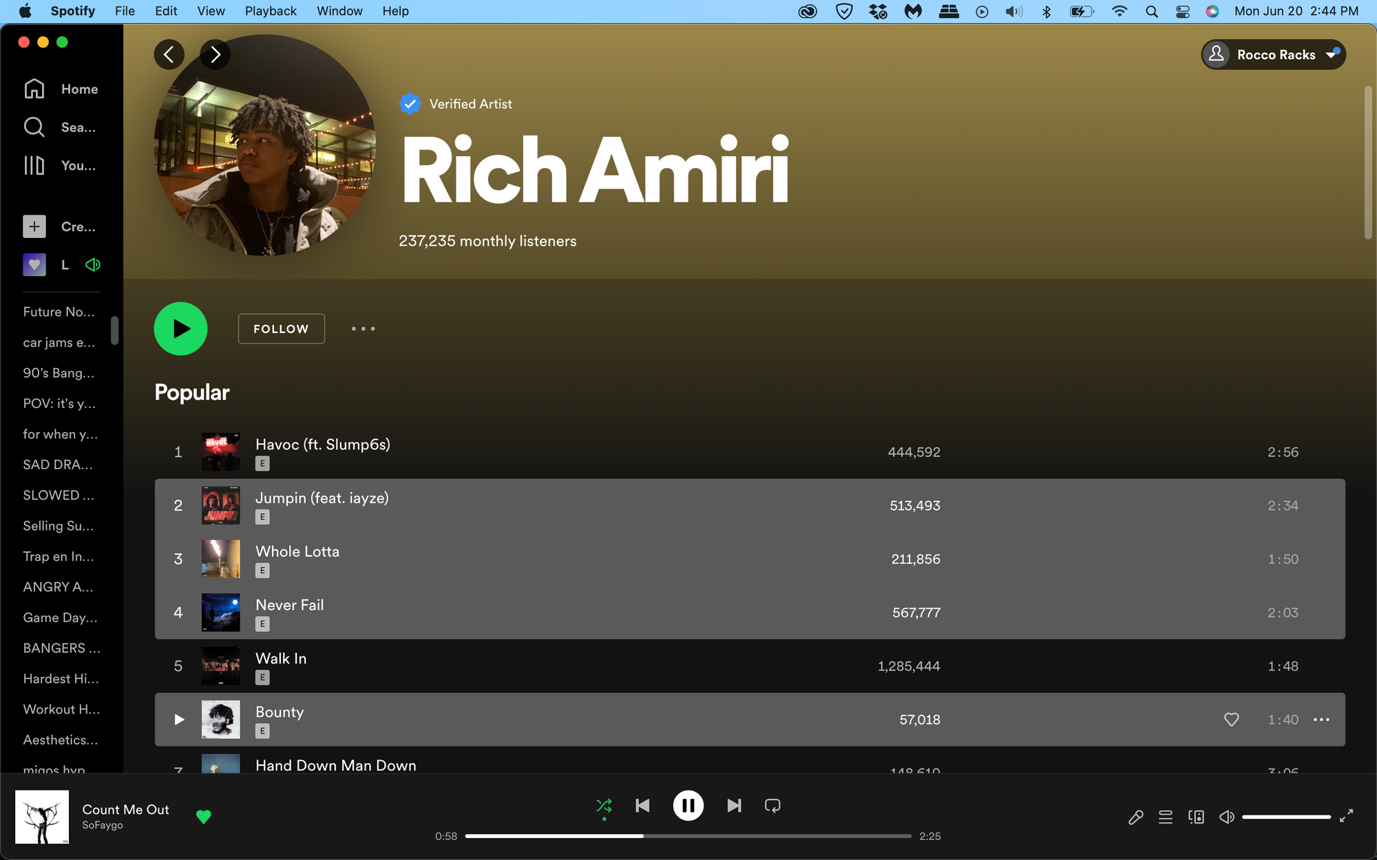The height and width of the screenshot is (860, 1377).
Task: Navigate forward with right arrow
Action: click(x=215, y=54)
